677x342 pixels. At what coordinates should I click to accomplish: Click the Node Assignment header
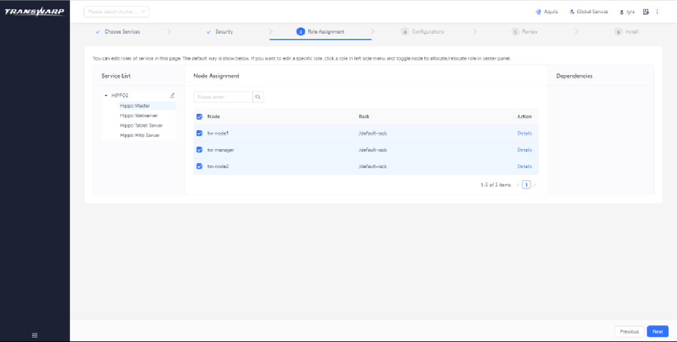coord(217,76)
